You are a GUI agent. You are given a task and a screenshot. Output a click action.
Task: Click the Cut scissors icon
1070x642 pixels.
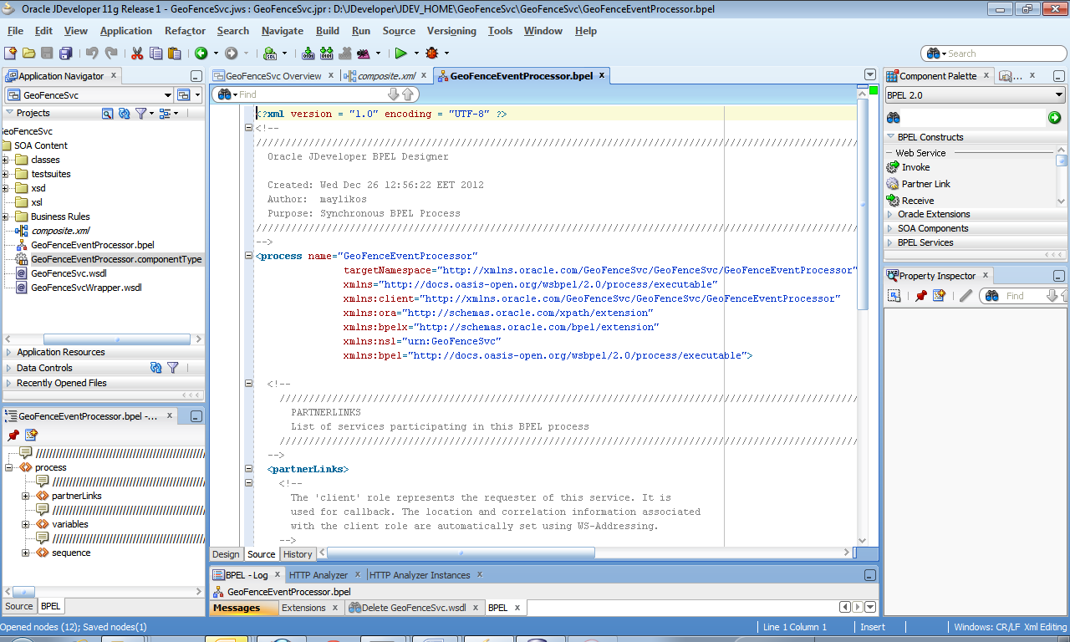tap(136, 53)
